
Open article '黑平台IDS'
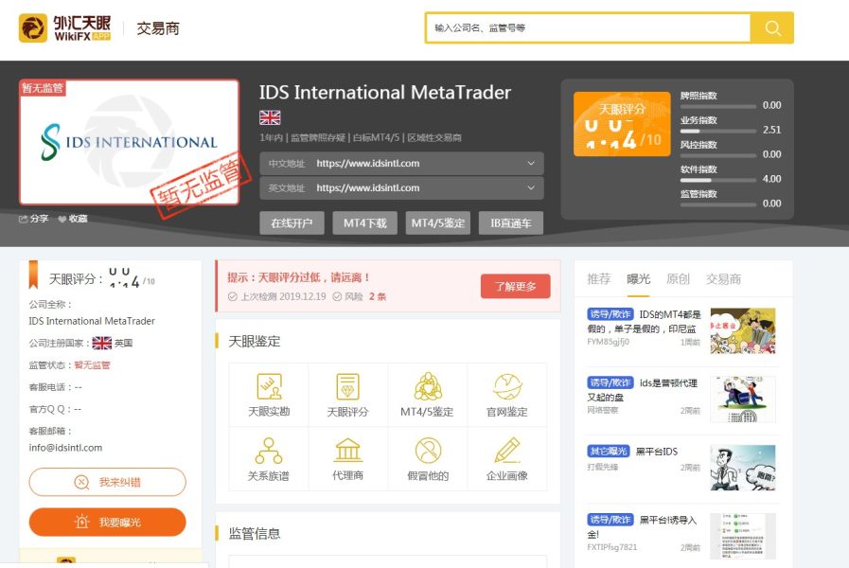tap(656, 451)
